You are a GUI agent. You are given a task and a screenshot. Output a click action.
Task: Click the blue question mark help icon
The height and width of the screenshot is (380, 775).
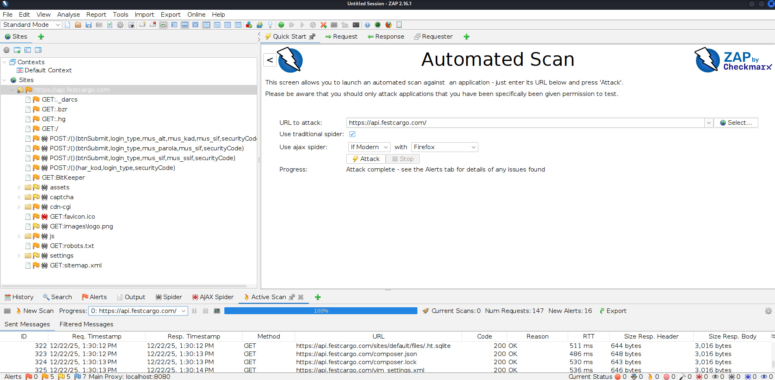point(367,25)
